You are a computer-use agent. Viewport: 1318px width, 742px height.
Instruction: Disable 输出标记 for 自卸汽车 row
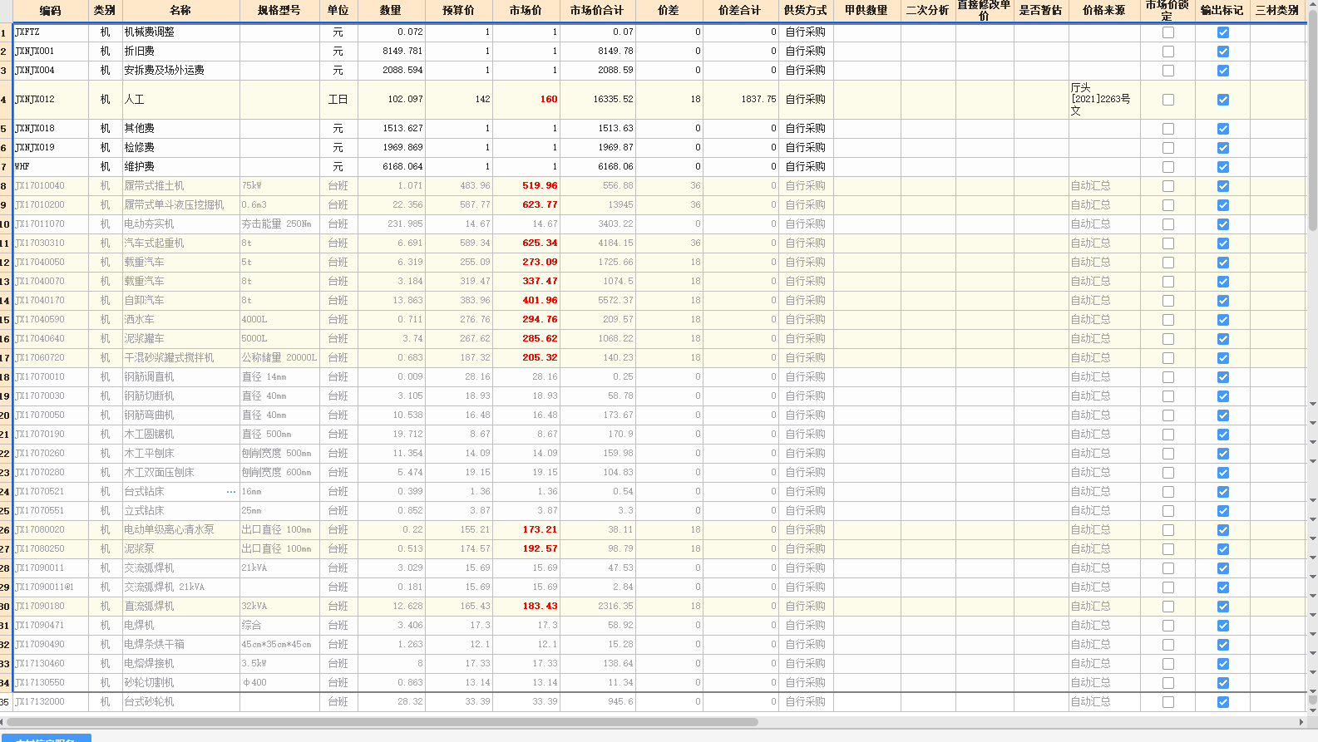pyautogui.click(x=1222, y=301)
